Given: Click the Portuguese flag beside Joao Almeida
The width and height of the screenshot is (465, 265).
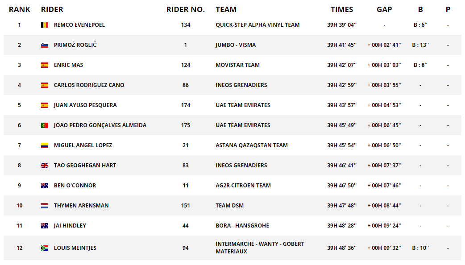Looking at the screenshot, I should point(44,125).
